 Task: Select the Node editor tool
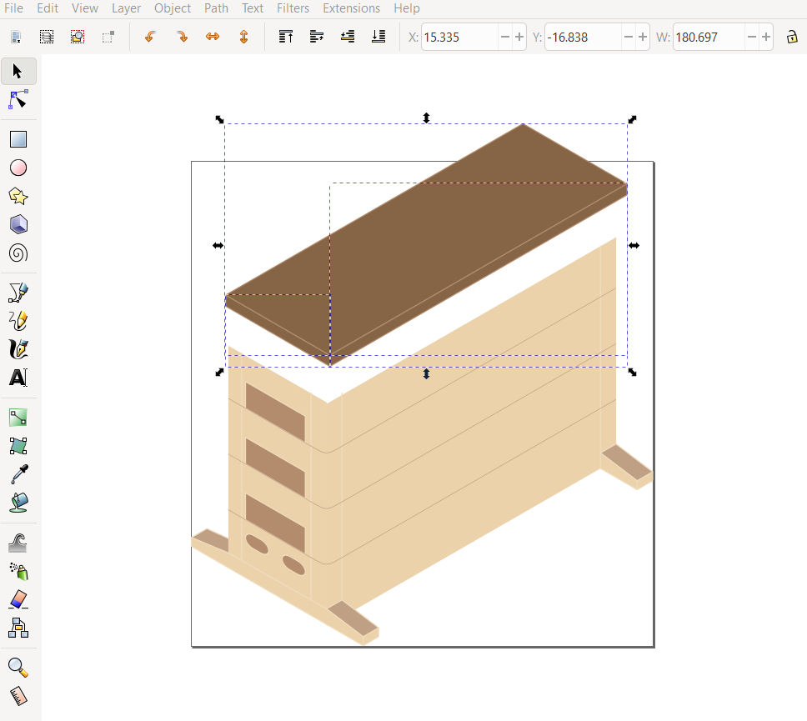pyautogui.click(x=18, y=99)
